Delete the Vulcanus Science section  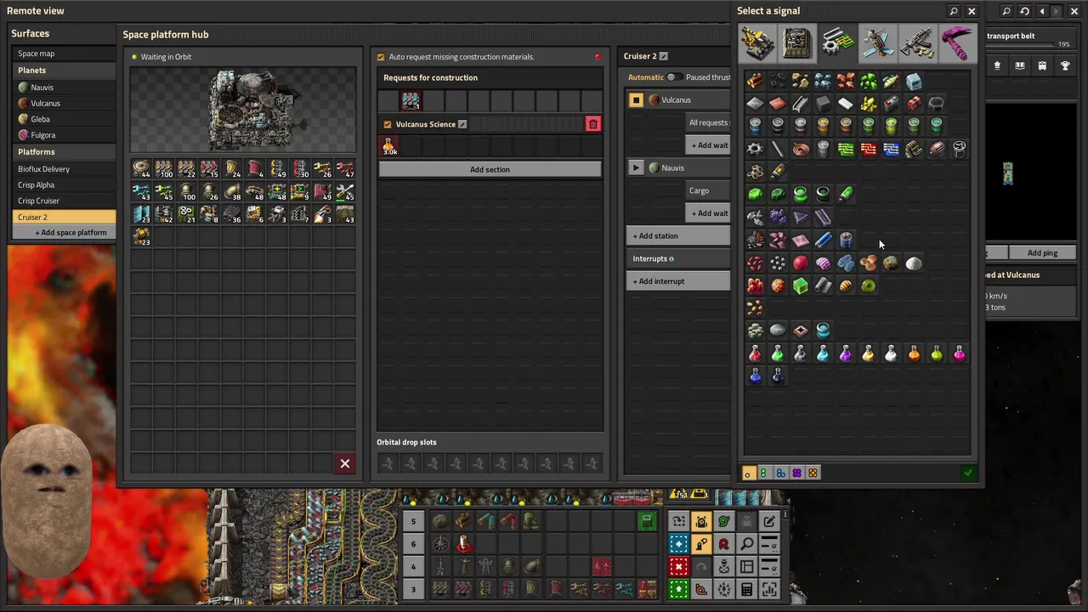(593, 124)
